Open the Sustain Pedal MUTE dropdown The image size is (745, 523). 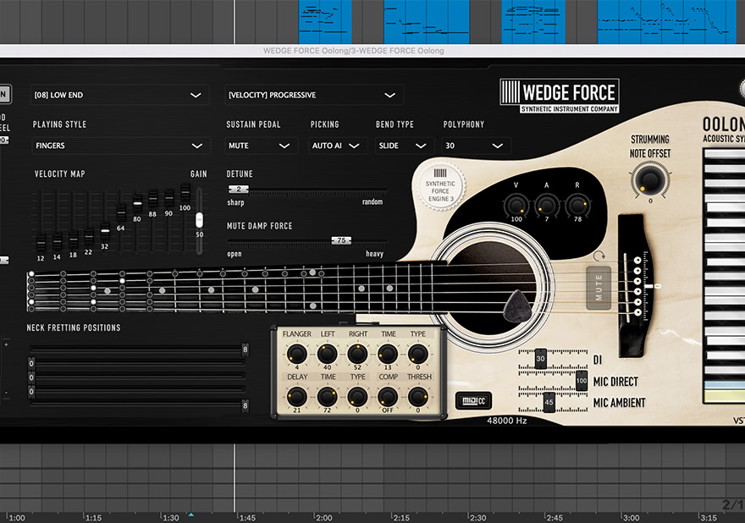click(x=261, y=146)
